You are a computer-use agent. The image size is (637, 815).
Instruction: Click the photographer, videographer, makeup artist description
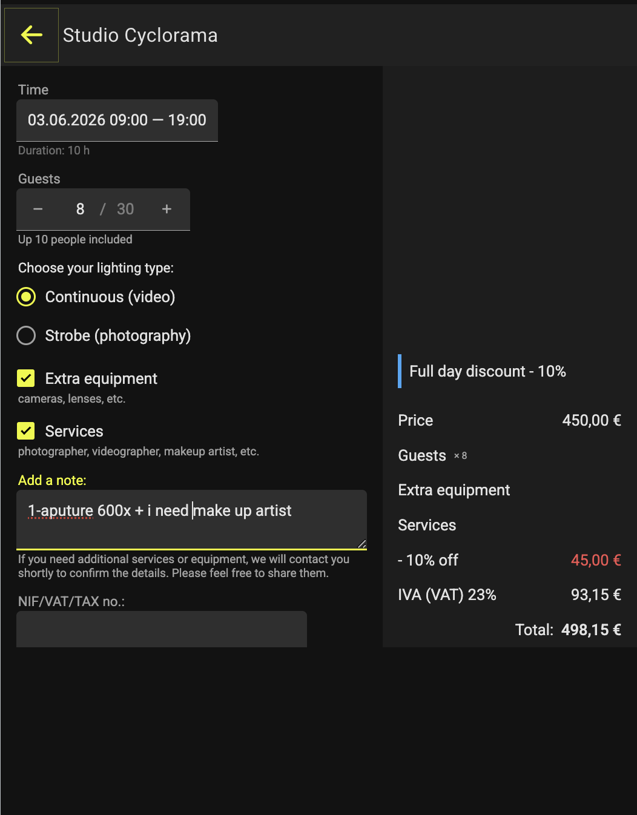click(139, 451)
